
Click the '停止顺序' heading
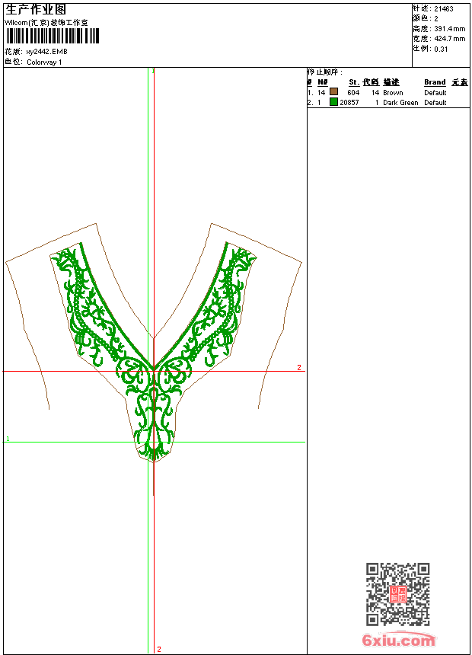tap(324, 72)
